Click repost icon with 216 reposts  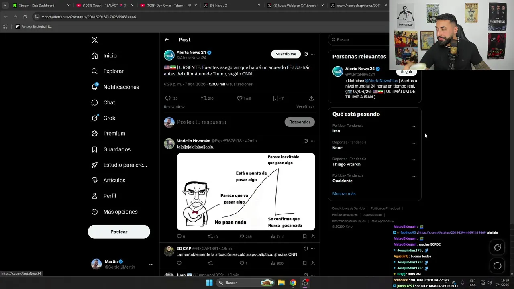[x=204, y=98]
